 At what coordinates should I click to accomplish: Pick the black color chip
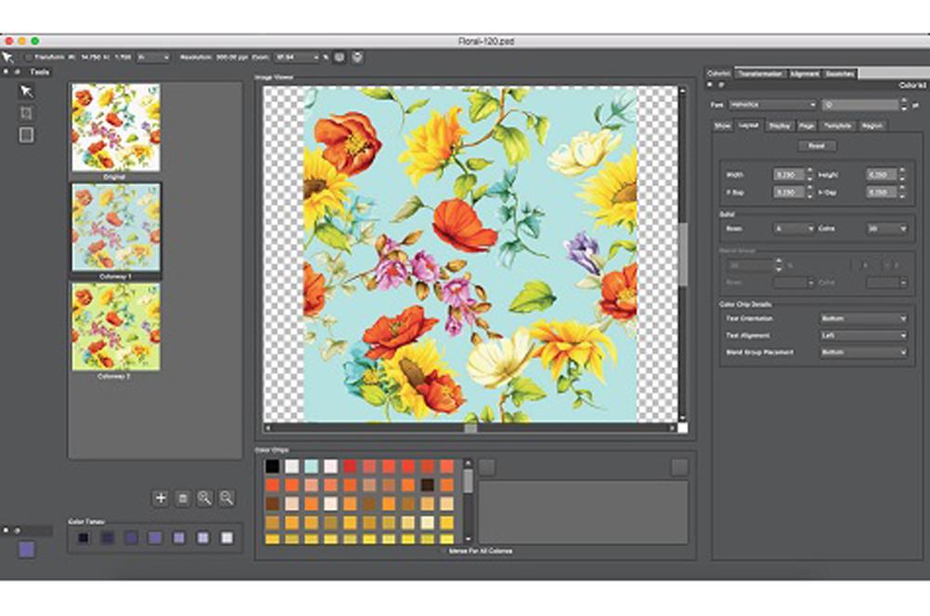click(x=272, y=466)
